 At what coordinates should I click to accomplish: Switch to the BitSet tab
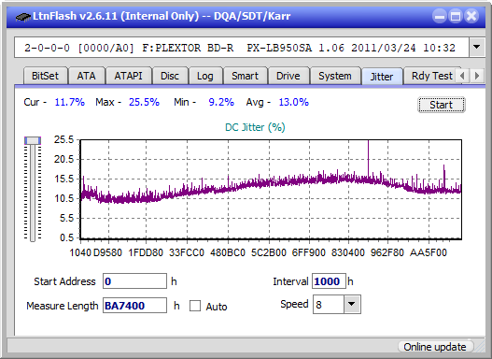tap(45, 76)
